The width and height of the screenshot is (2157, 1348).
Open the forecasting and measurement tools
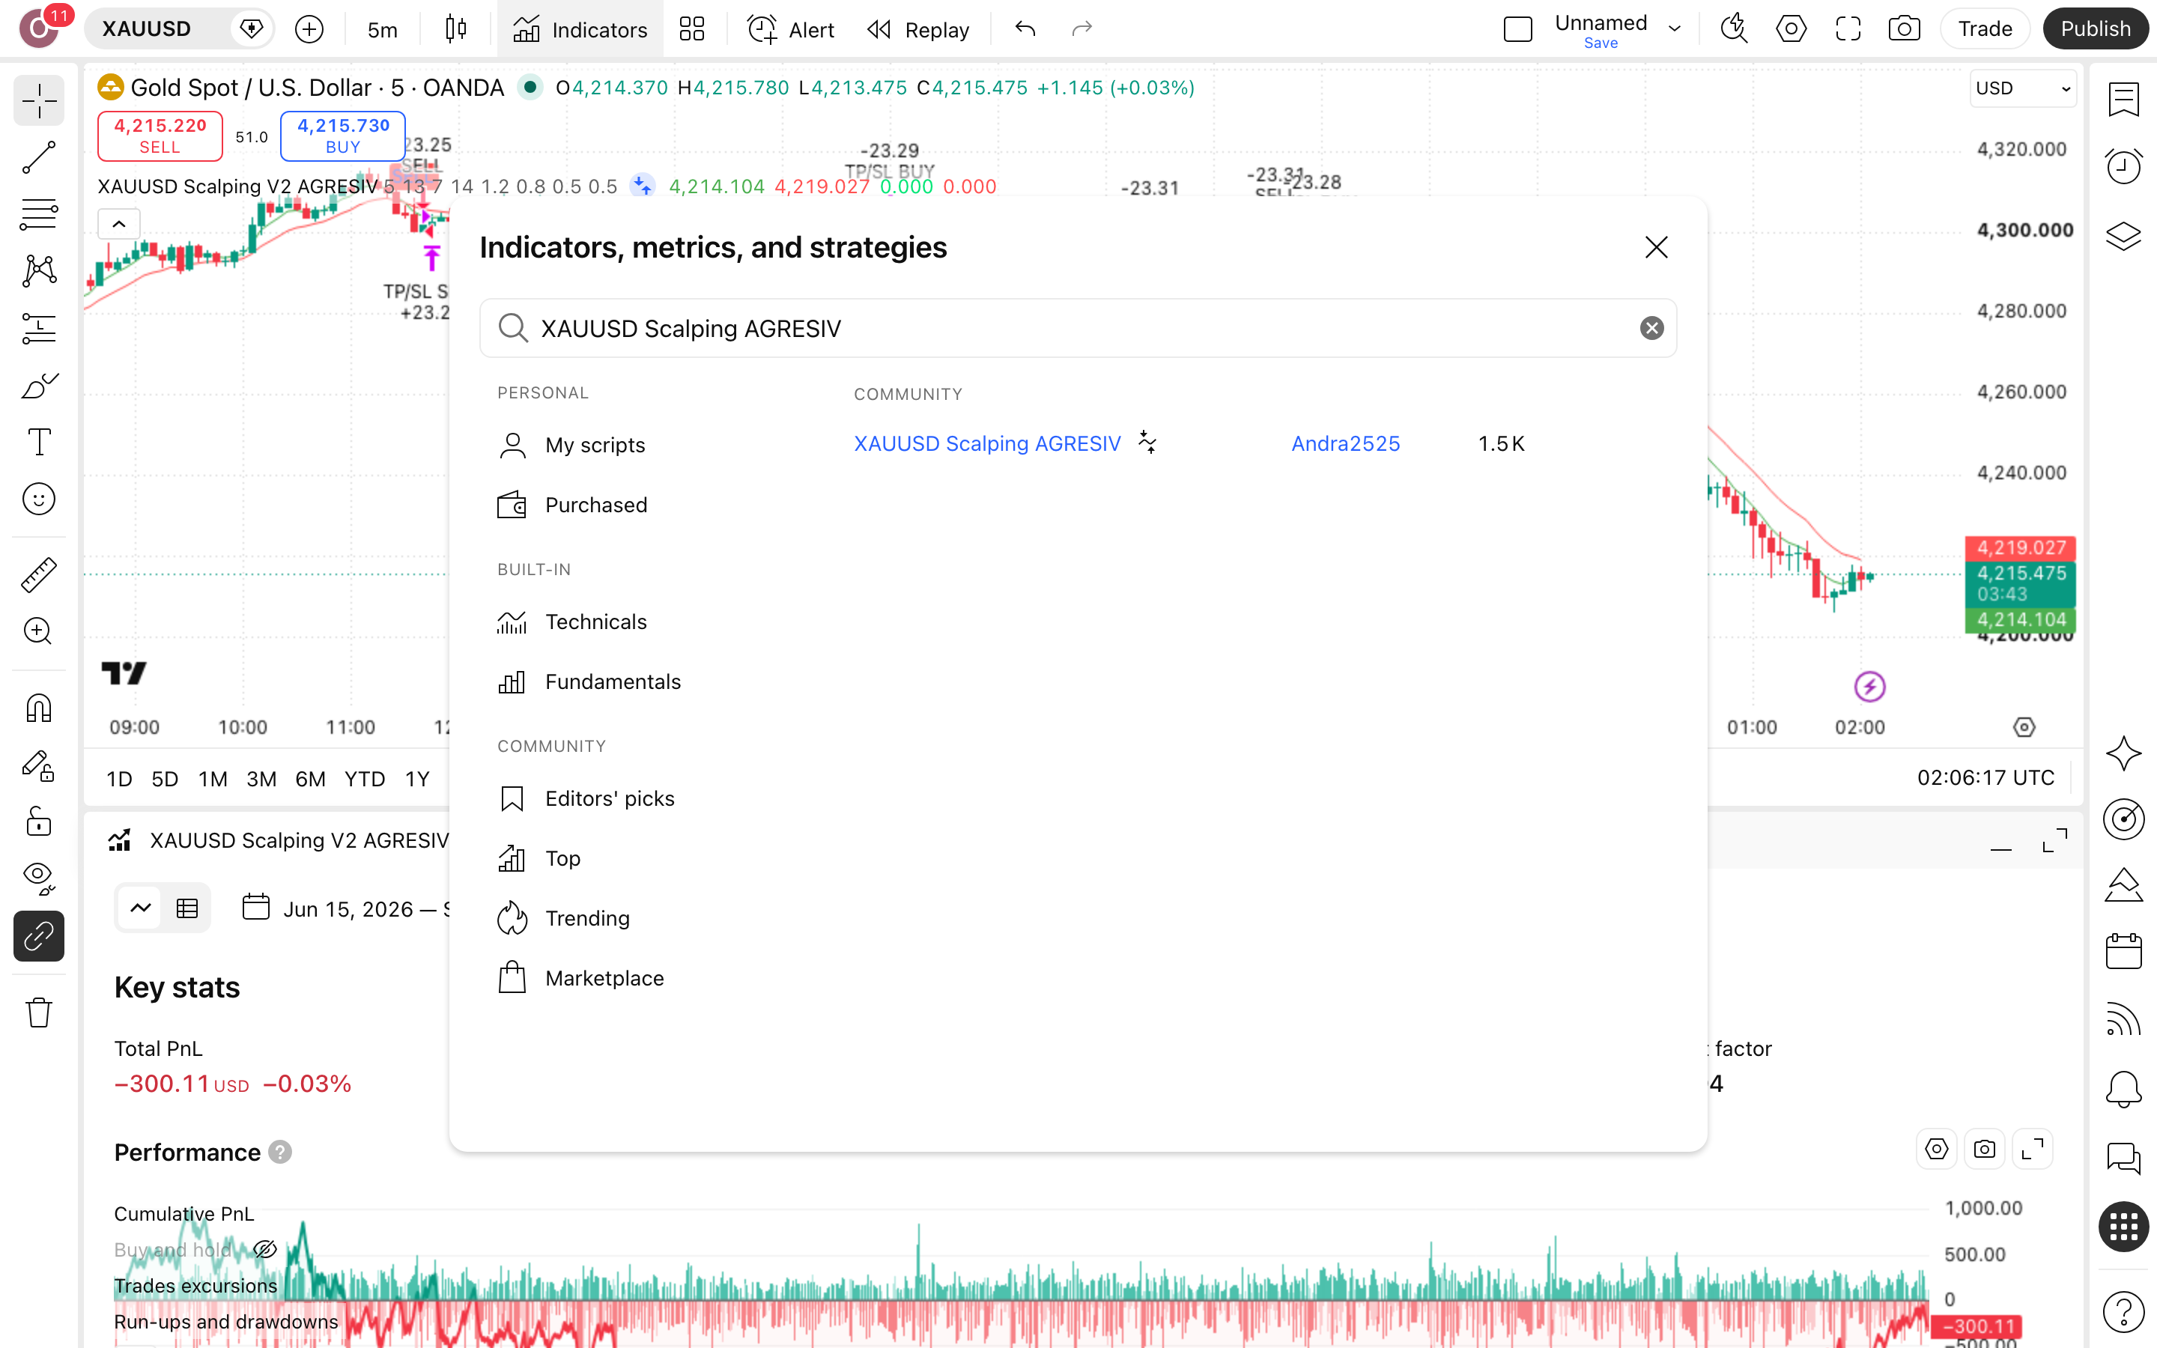coord(38,328)
